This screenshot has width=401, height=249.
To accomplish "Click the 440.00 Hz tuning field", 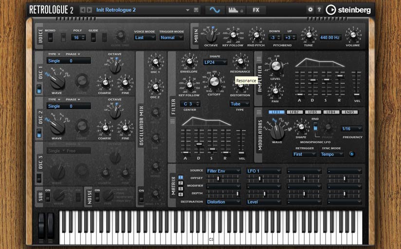I will click(x=330, y=38).
